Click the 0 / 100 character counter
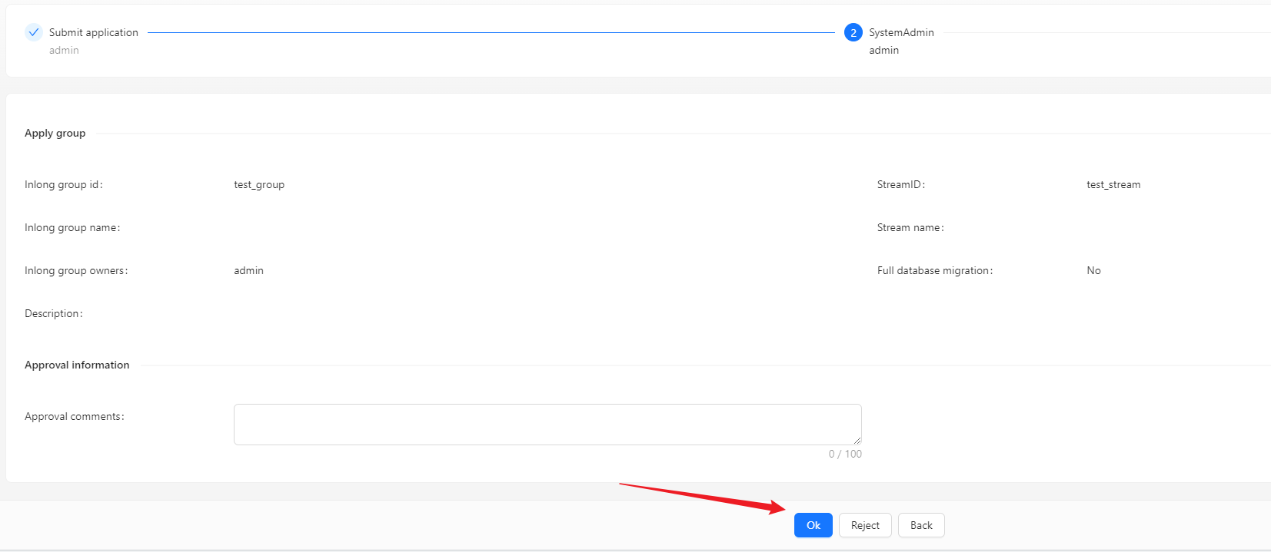 tap(844, 454)
